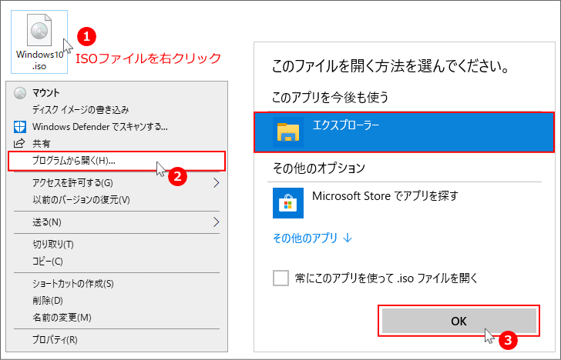
Task: Open the 送る(N) submenu
Action: pos(117,222)
